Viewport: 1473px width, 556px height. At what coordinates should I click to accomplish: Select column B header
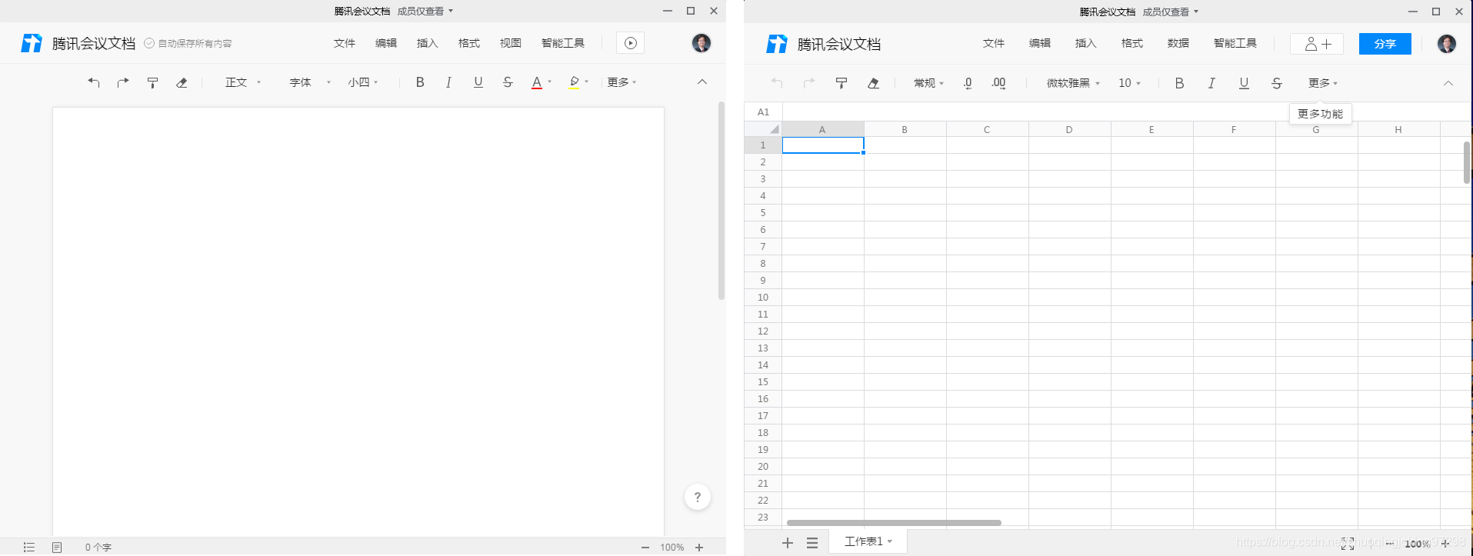pos(905,129)
